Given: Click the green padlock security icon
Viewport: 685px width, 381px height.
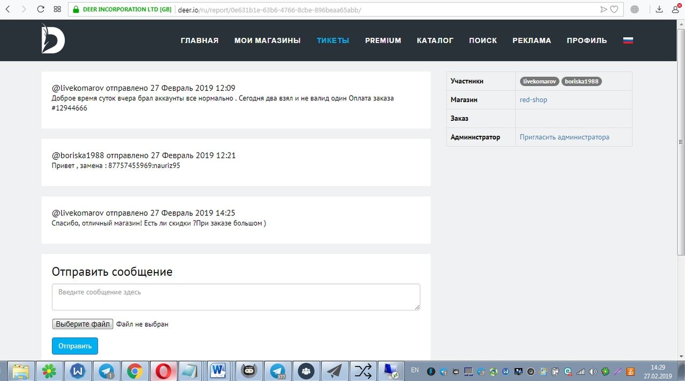Looking at the screenshot, I should click(75, 9).
